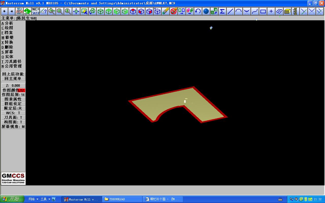Screen dimensions: 325x203
Task: Click the unzoom 0.8 magnifier icon
Action: pyautogui.click(x=68, y=11)
